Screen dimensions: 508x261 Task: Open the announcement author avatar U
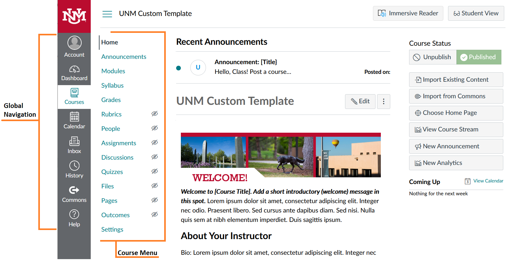coord(198,67)
